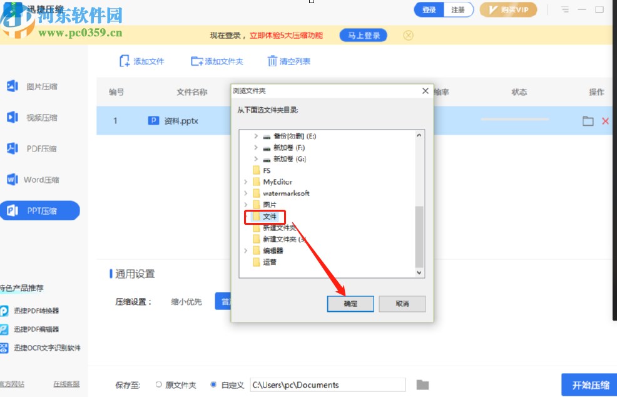617x397 pixels.
Task: Choose 缩小优先 compression setting
Action: click(x=188, y=301)
